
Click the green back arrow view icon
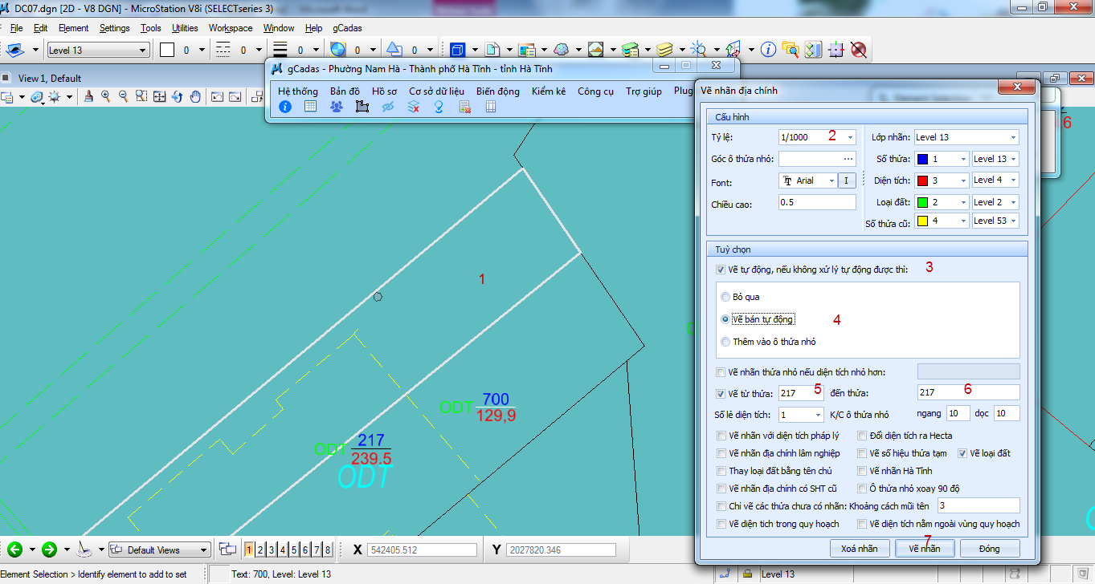coord(14,550)
